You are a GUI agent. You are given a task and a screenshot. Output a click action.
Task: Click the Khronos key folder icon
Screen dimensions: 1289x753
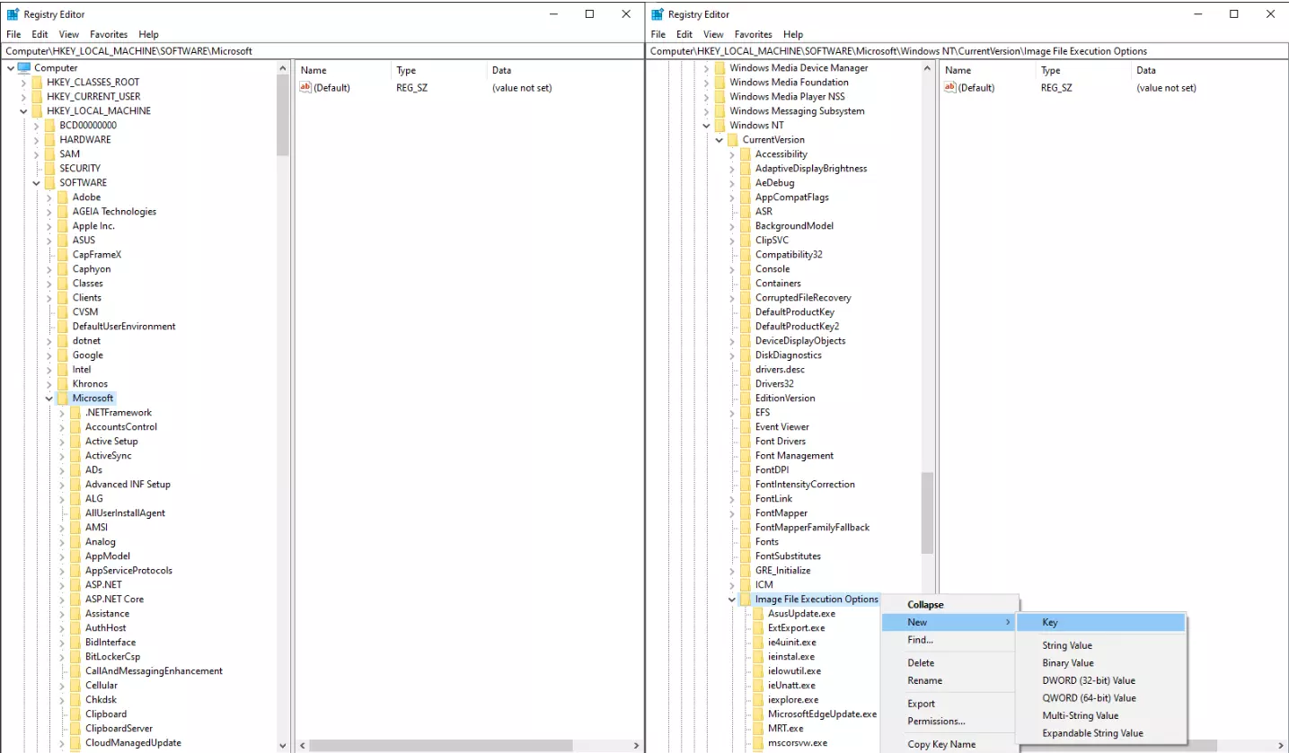62,384
